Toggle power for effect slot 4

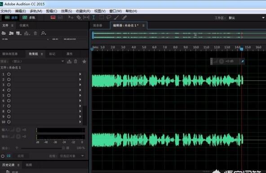pos(9,90)
